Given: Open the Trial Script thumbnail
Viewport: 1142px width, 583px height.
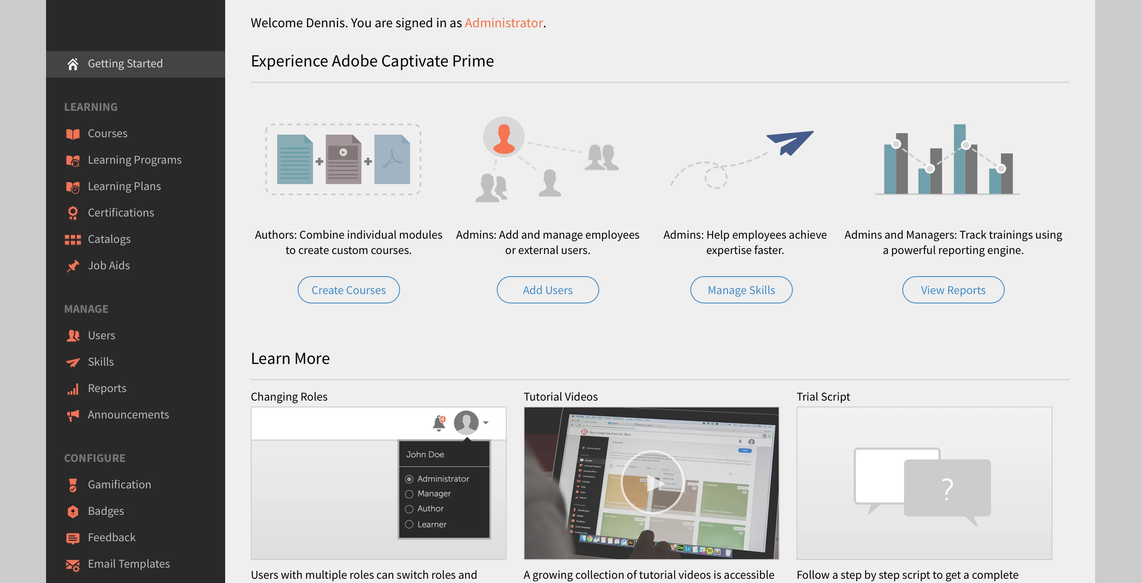Looking at the screenshot, I should pyautogui.click(x=924, y=483).
